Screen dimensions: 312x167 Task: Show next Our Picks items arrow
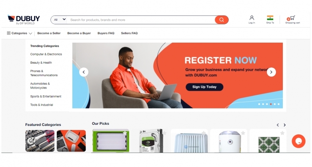point(284,125)
